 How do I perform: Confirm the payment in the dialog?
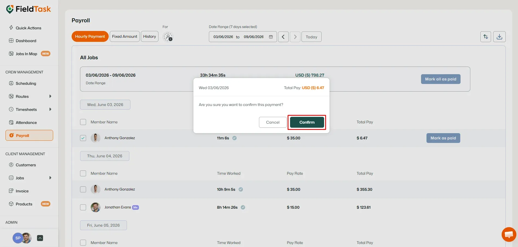307,122
